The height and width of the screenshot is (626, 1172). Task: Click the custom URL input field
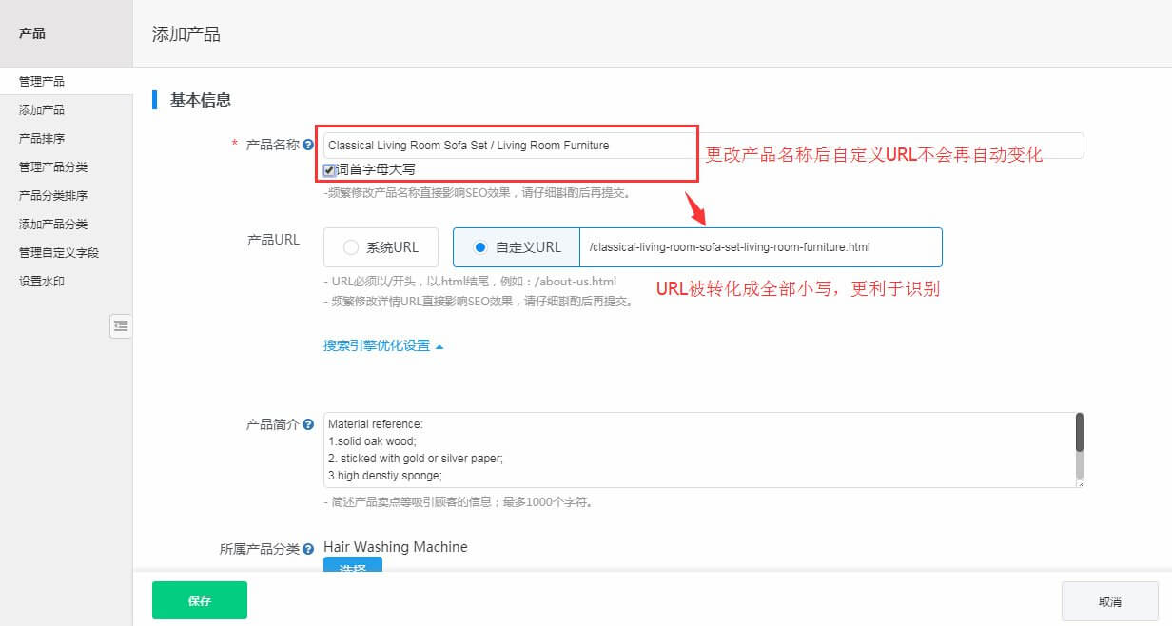click(752, 247)
